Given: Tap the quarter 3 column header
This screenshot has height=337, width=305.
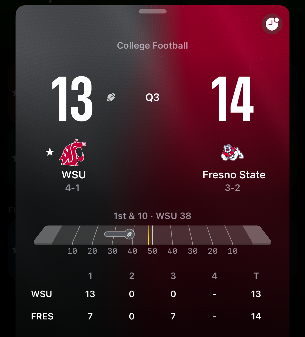Looking at the screenshot, I should [x=173, y=276].
